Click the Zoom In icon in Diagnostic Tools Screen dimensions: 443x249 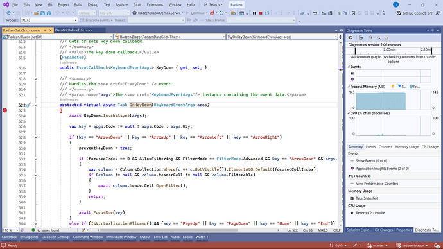(x=371, y=38)
